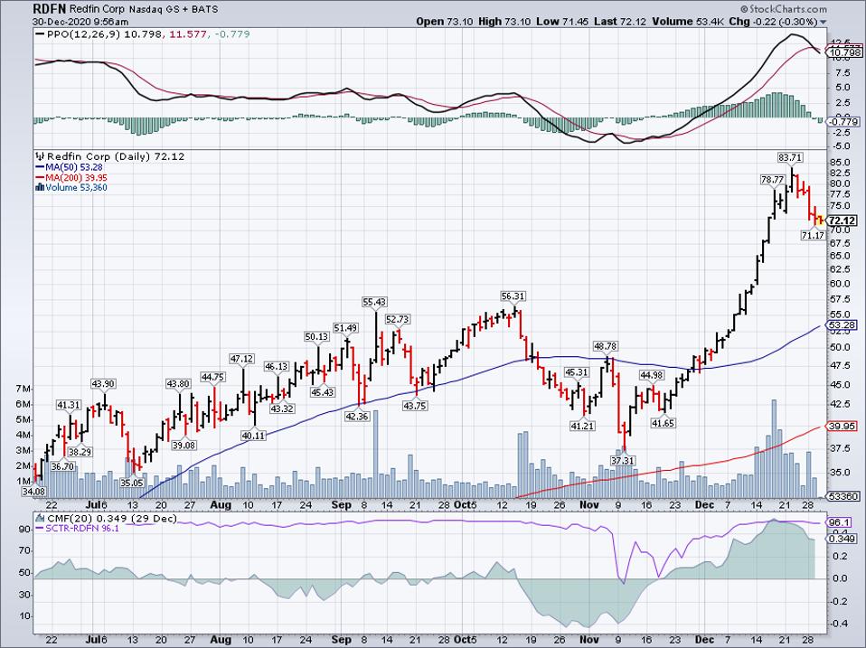Viewport: 866px width, 648px height.
Task: Click the bold 72.12 tag on price axis
Action: (x=843, y=221)
